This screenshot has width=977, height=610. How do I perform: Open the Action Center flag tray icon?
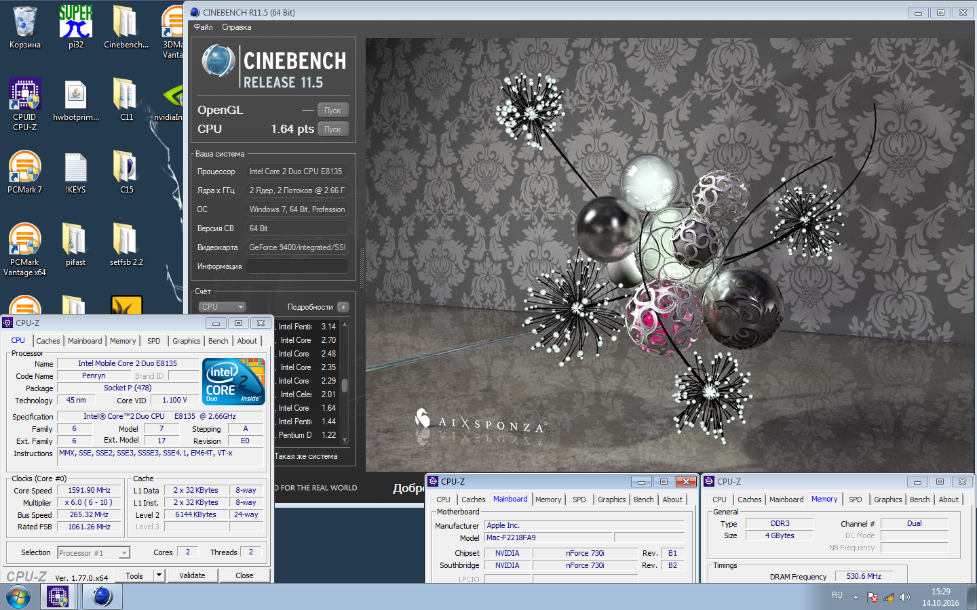click(873, 597)
